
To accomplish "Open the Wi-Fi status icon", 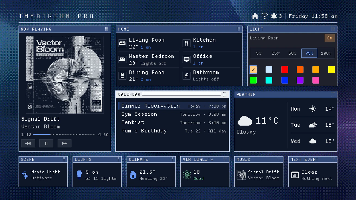I will pos(264,16).
